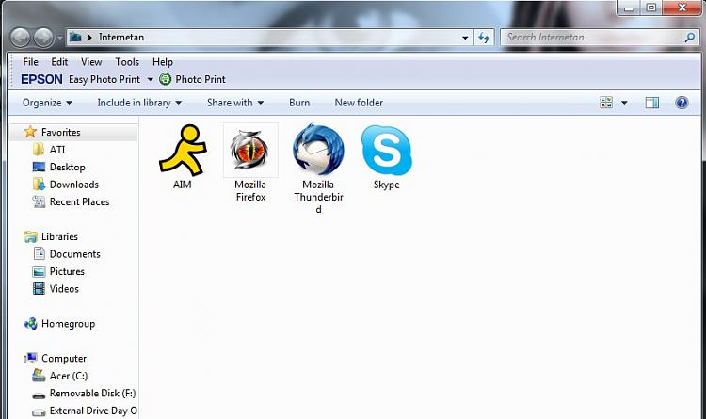706x419 pixels.
Task: Select the Downloads label in Favorites
Action: (x=73, y=185)
